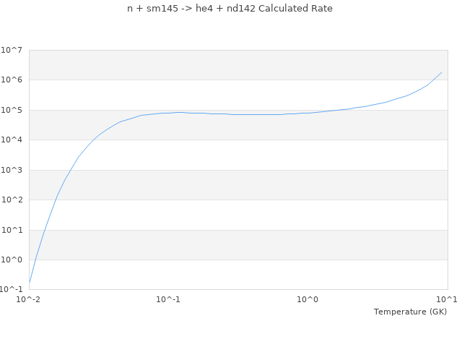Click the shaded band between 10^6 and 10^7
462x347 pixels.
click(237, 65)
